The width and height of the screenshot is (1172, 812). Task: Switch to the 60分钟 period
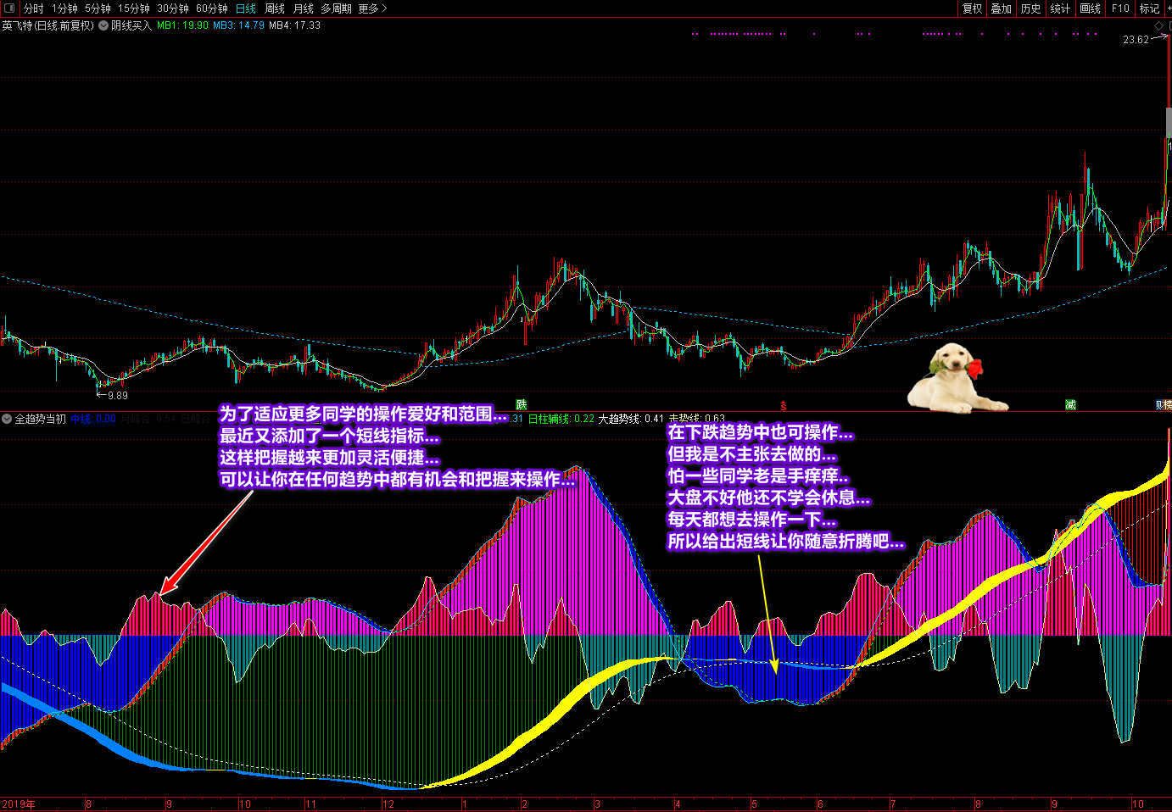coord(211,8)
